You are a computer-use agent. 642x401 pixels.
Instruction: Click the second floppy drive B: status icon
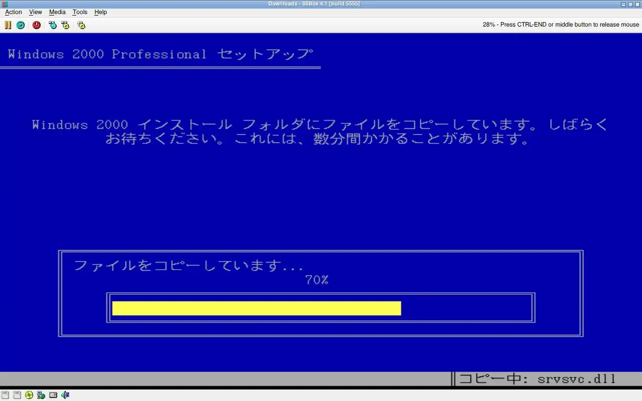tap(17, 395)
